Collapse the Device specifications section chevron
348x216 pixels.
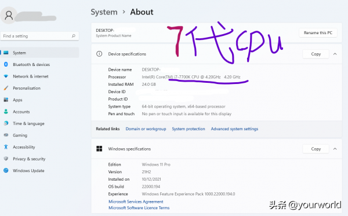pyautogui.click(x=335, y=54)
